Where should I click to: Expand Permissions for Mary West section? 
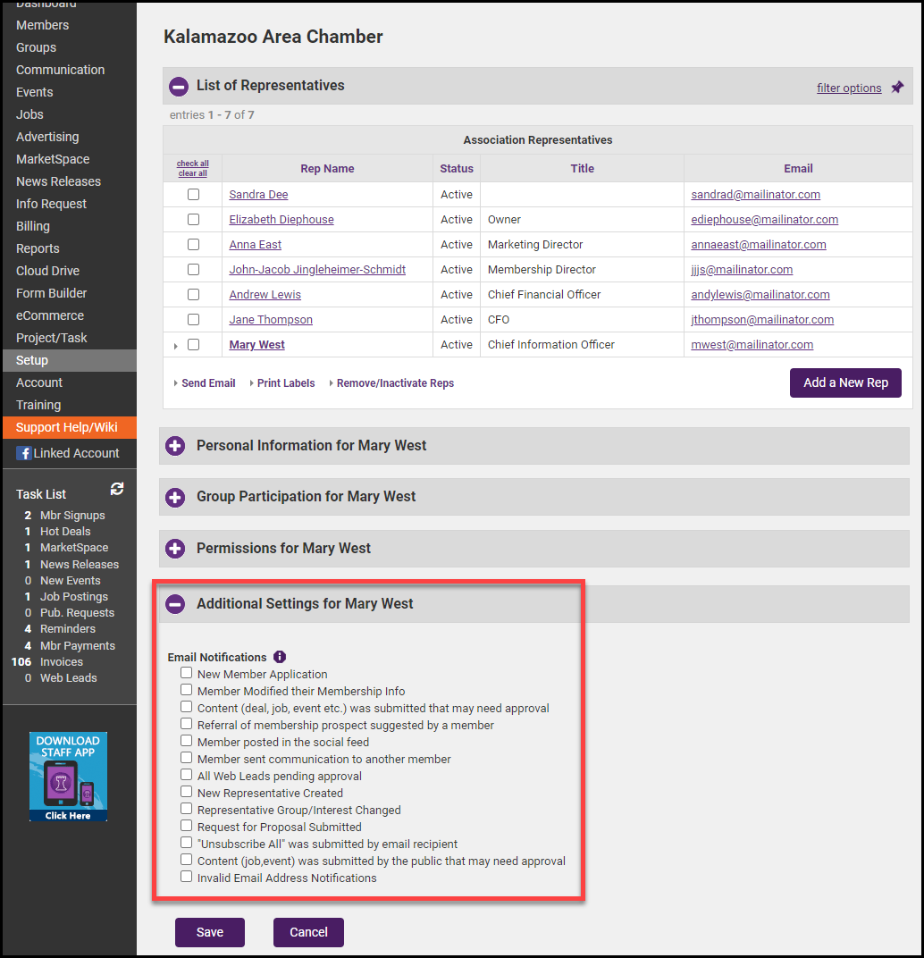point(175,549)
